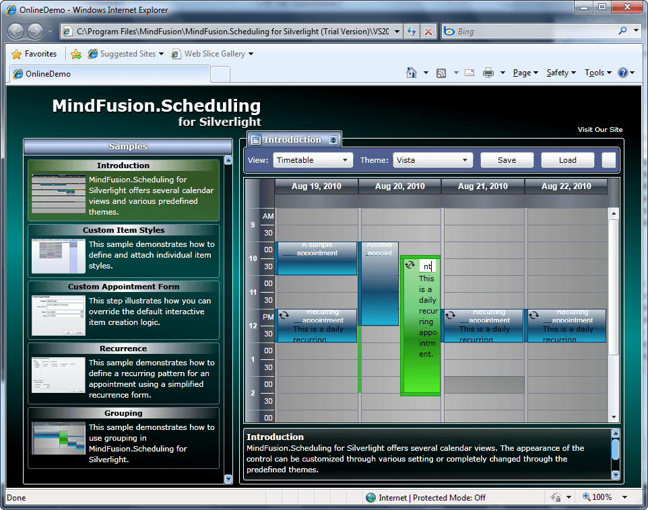648x510 pixels.
Task: Click the timetable scroll down arrow
Action: 614,417
